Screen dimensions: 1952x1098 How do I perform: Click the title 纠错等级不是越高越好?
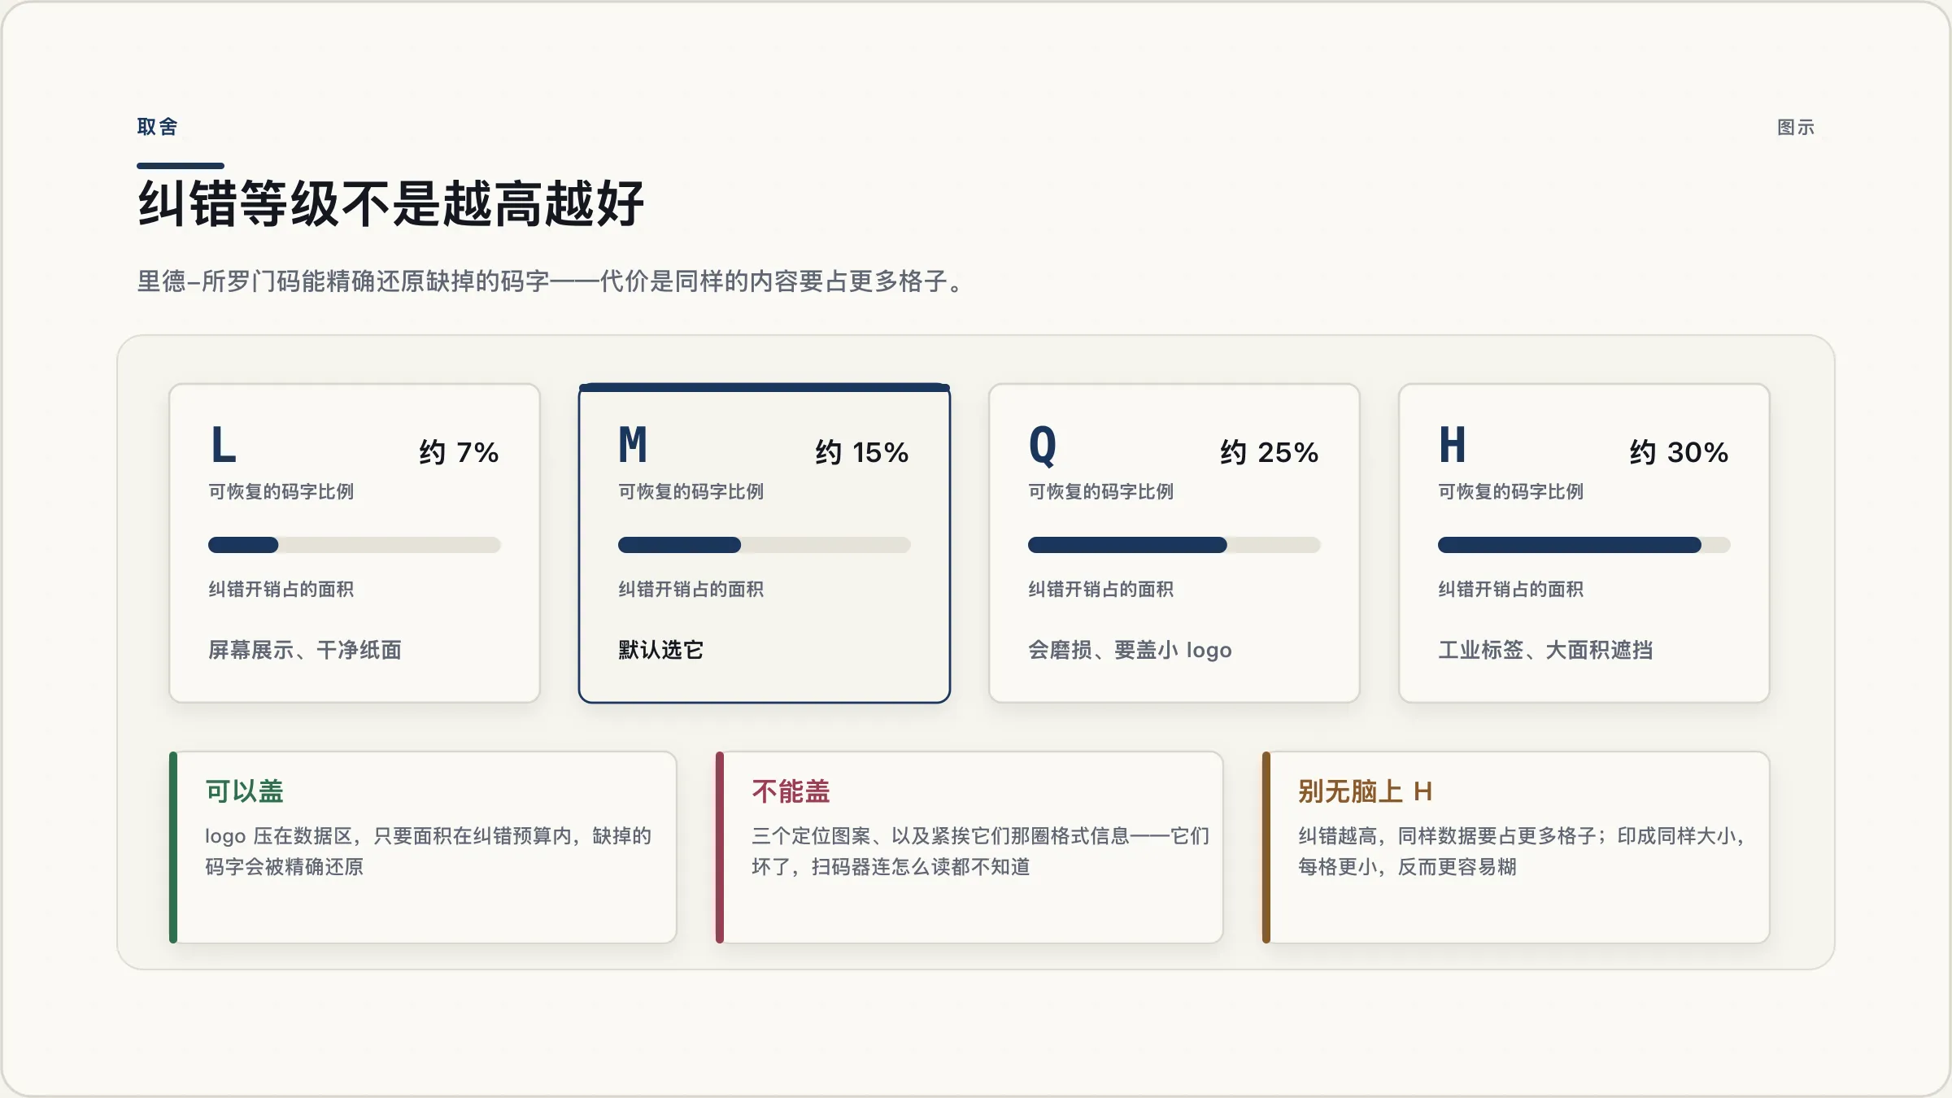click(x=391, y=203)
